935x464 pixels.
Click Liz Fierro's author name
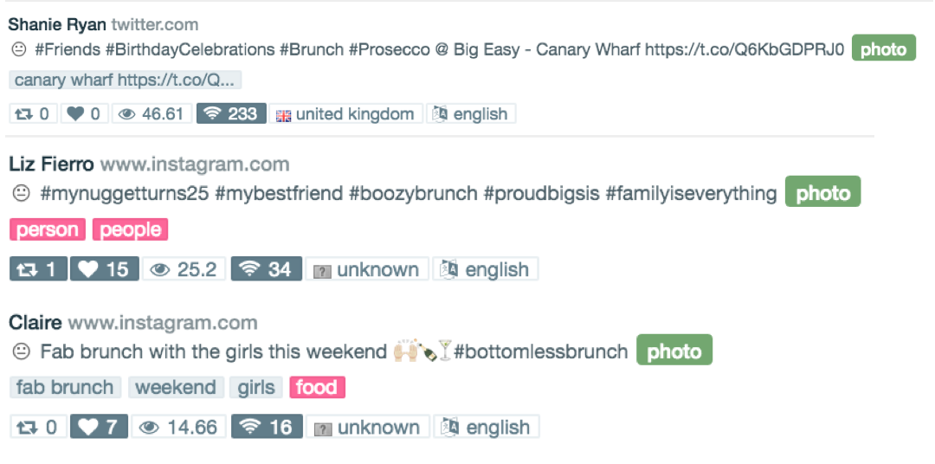(x=51, y=164)
